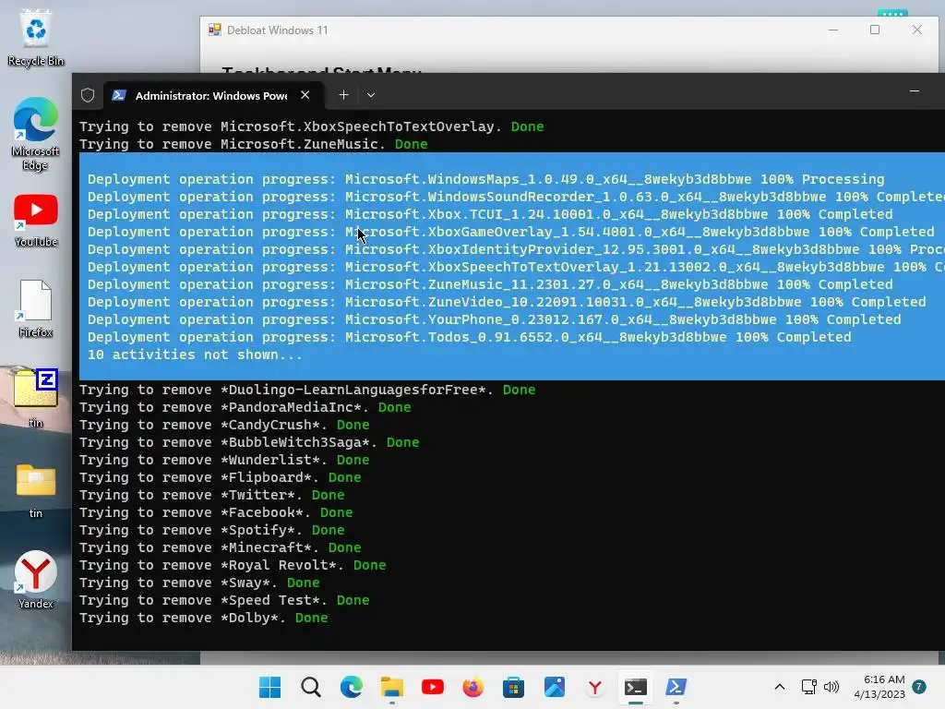Click the *Royal Revolt* removal line
Viewport: 945px width, 709px height.
[x=233, y=566]
